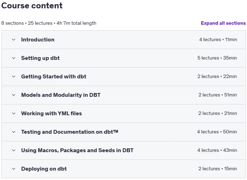This screenshot has width=247, height=180.
Task: Click the 2 lectures 51min label
Action: point(218,95)
